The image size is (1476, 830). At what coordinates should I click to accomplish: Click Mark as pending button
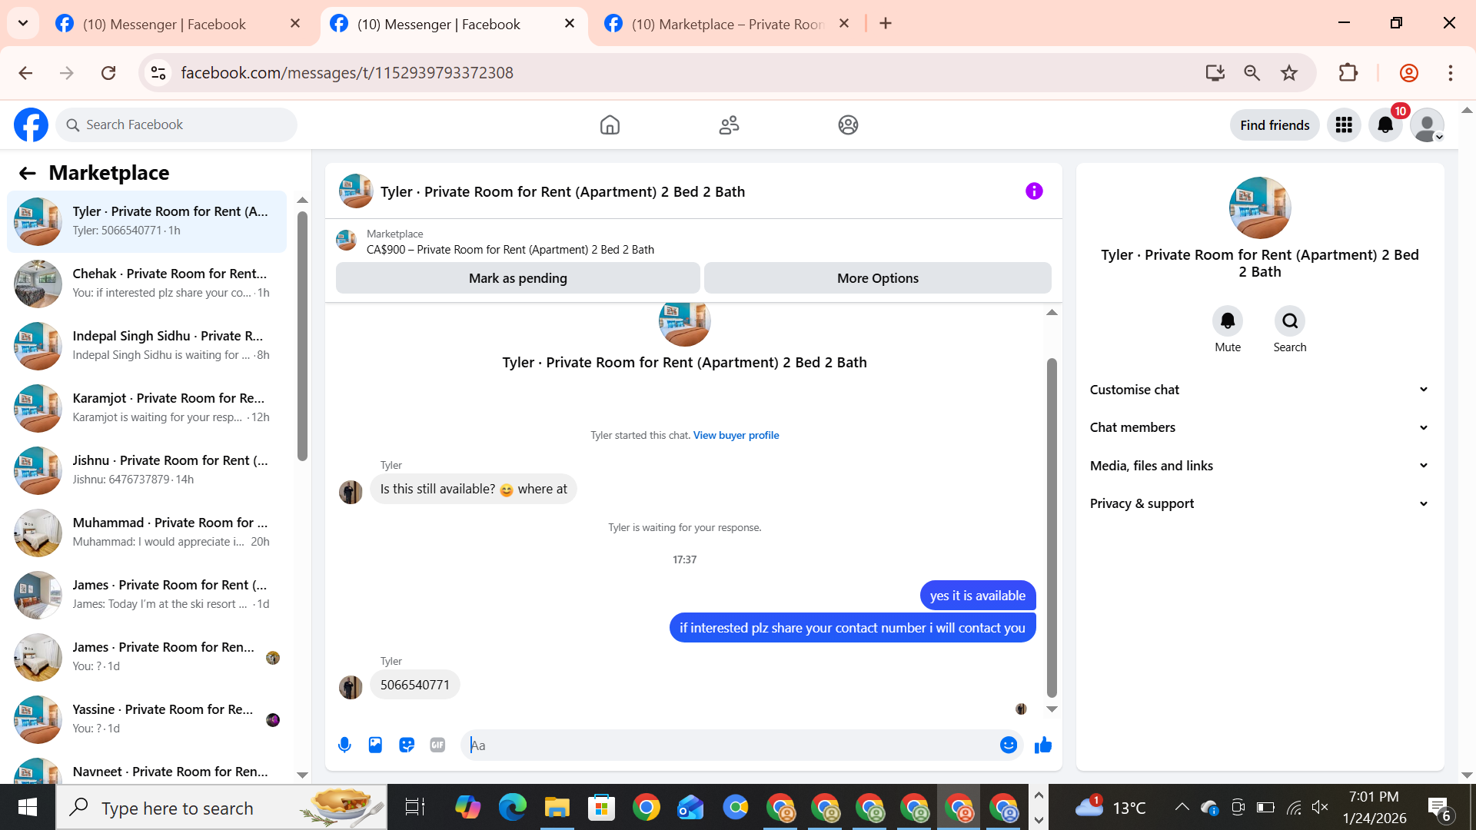pyautogui.click(x=517, y=278)
